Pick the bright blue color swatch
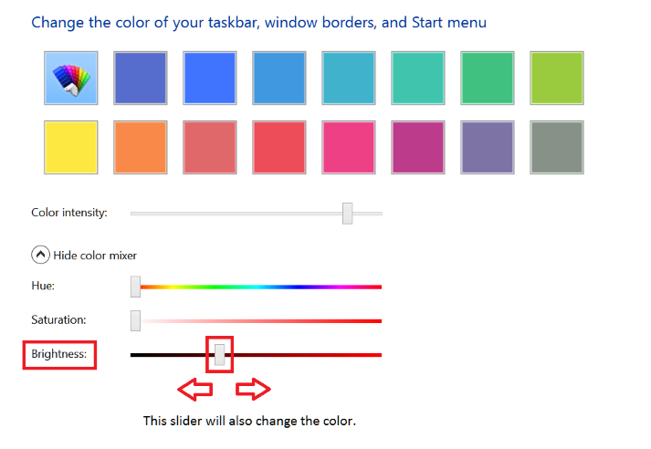Viewport: 651px width, 449px height. tap(210, 78)
